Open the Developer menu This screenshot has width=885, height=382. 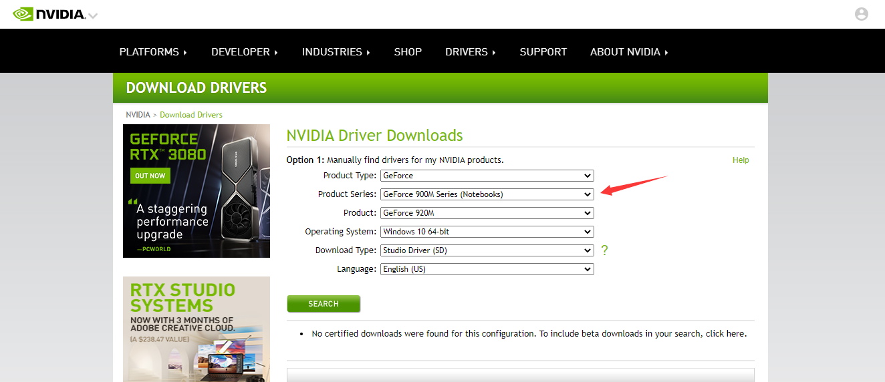tap(245, 52)
